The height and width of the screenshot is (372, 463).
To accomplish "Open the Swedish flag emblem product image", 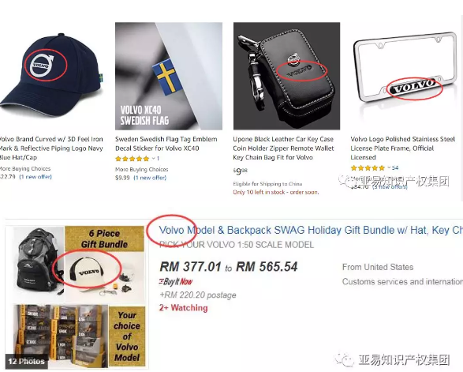I will [169, 76].
